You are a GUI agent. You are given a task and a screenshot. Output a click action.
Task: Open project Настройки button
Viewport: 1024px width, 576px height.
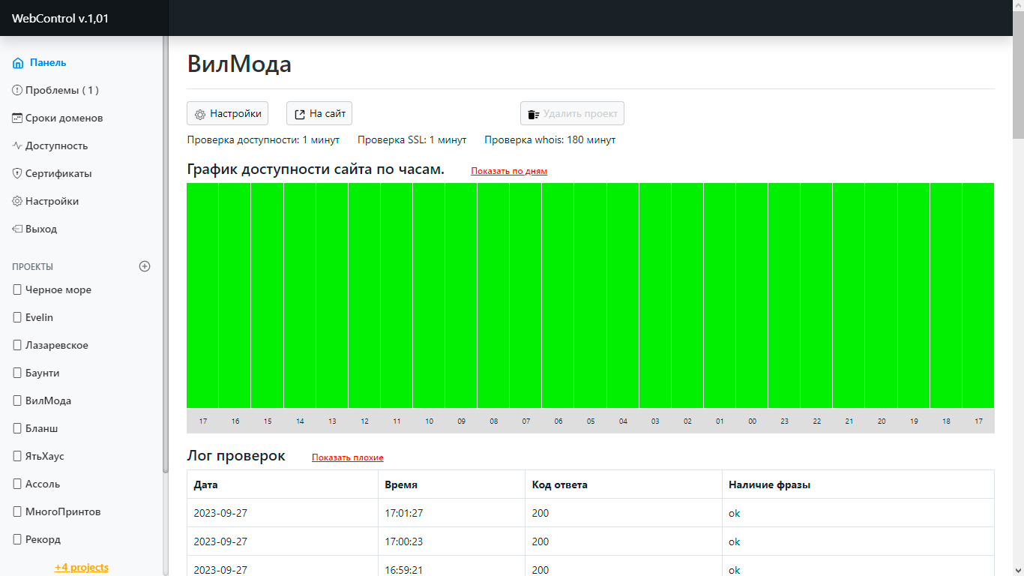[x=227, y=114]
